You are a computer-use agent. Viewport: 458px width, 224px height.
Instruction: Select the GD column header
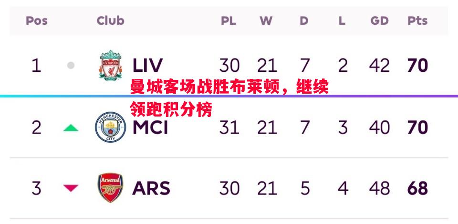379,20
